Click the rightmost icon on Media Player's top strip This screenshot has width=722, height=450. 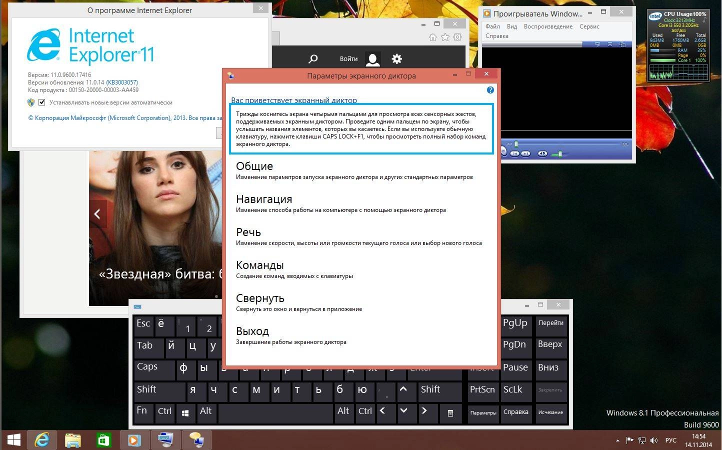[622, 44]
